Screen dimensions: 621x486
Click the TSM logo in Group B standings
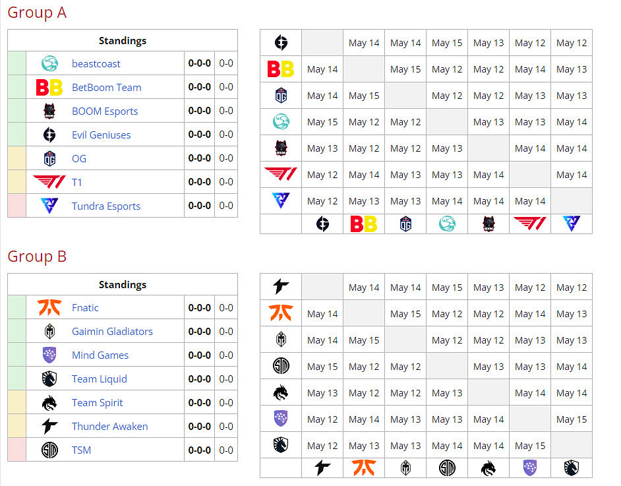coord(49,450)
